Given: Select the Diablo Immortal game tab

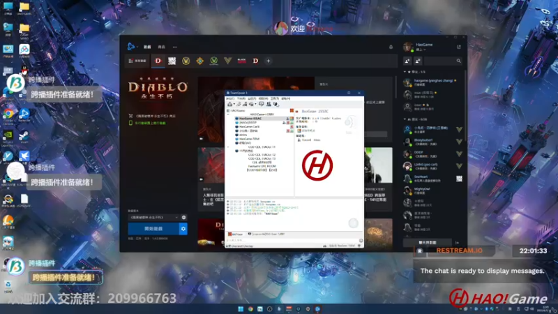Looking at the screenshot, I should 158,61.
